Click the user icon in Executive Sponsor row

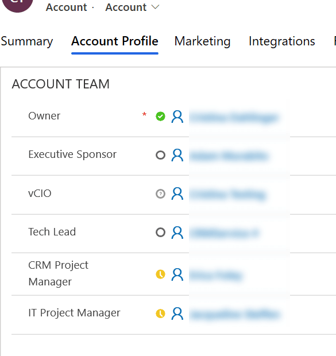pyautogui.click(x=177, y=155)
